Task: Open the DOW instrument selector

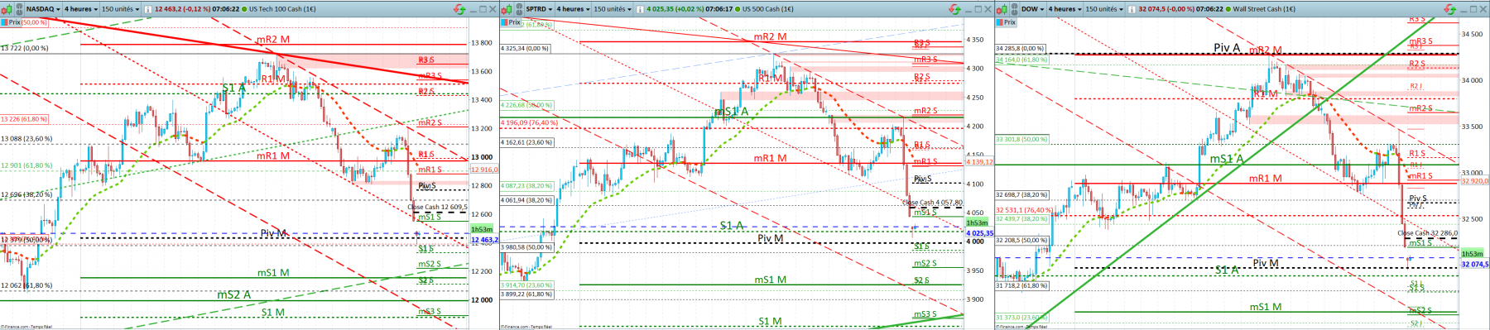Action: [1031, 9]
